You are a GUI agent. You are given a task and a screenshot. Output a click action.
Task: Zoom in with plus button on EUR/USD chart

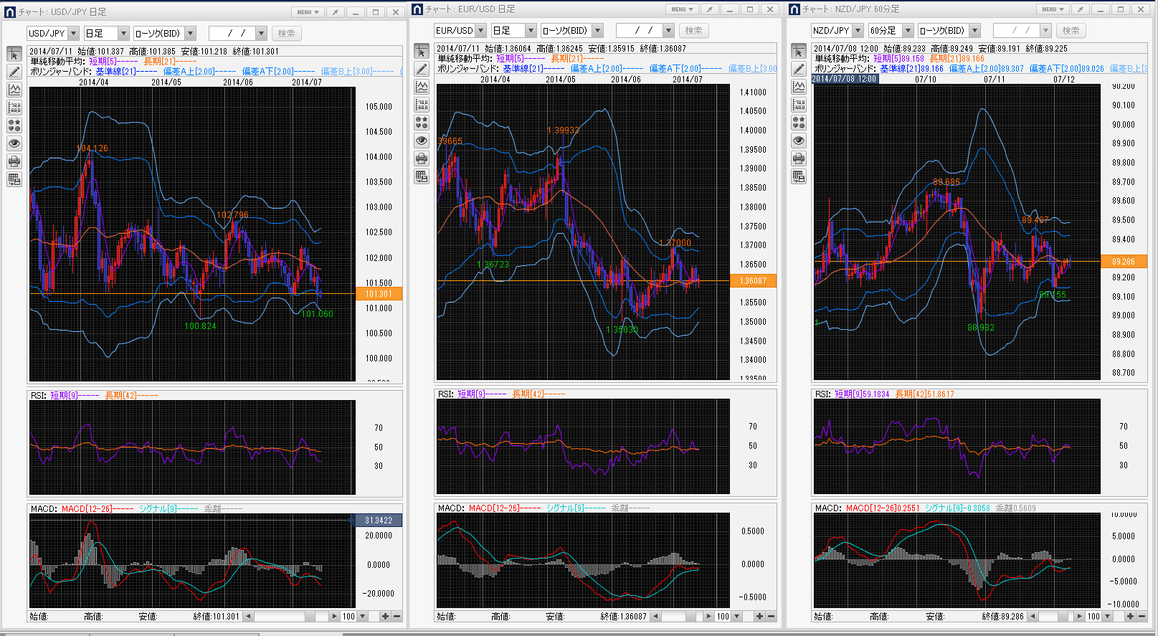click(x=759, y=616)
